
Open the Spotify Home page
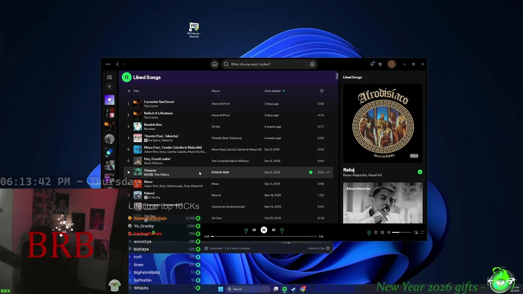[x=215, y=64]
